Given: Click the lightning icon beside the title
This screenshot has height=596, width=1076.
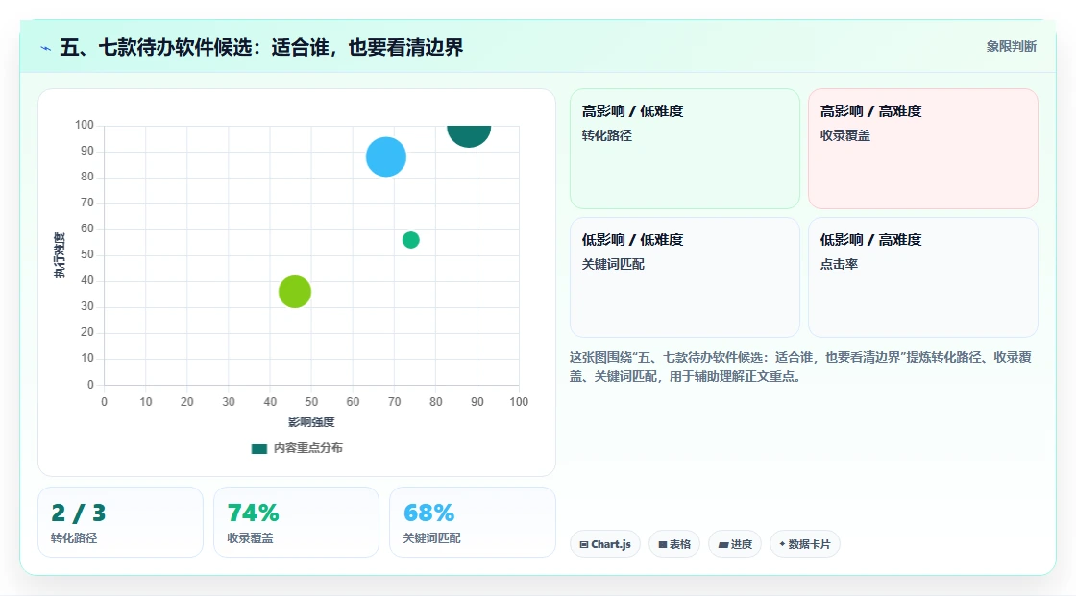Looking at the screenshot, I should (46, 48).
